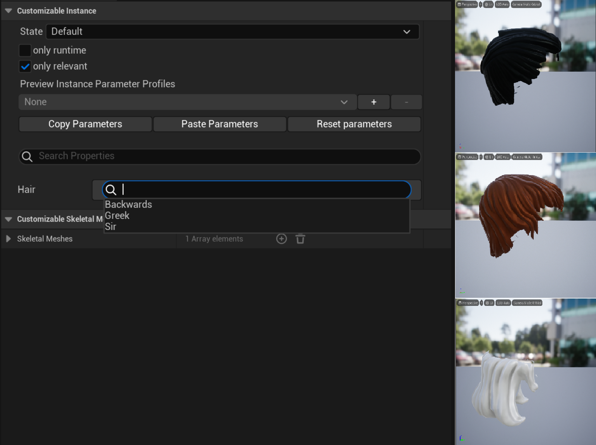
Task: Click the magnifier icon in the Hair search box
Action: [x=111, y=190]
